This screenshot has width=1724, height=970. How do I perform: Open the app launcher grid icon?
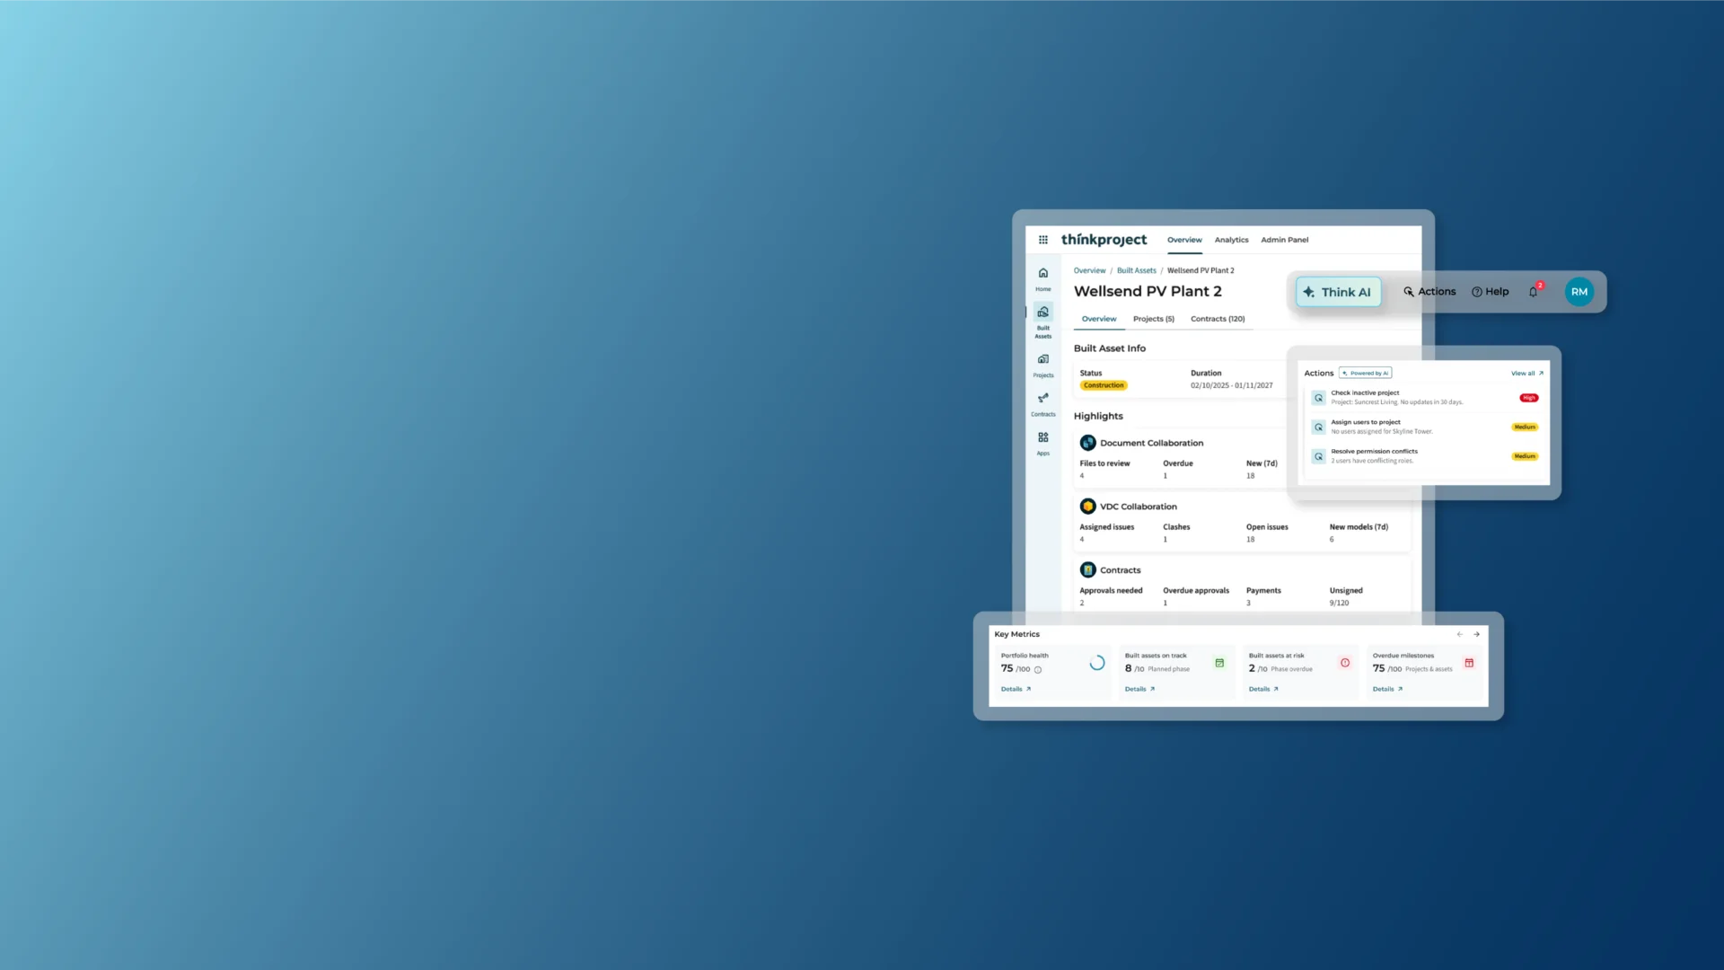point(1042,240)
